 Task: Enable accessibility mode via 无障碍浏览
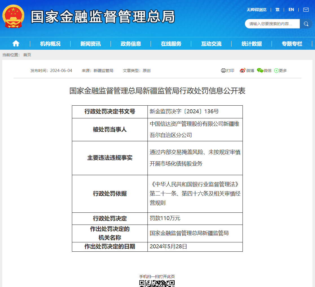256,9
